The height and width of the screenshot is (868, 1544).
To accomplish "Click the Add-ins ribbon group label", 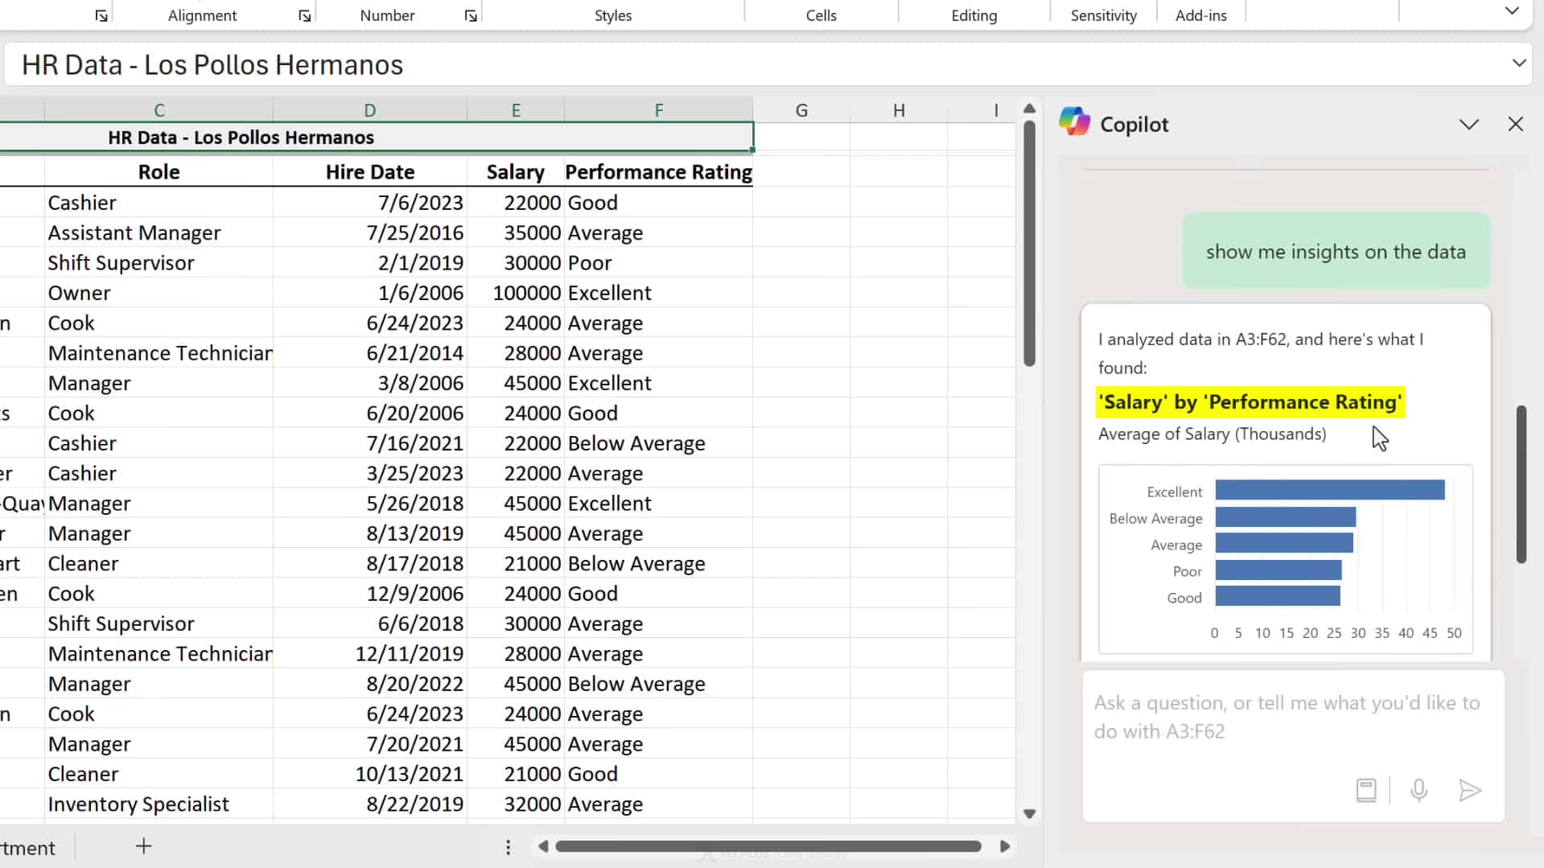I will tap(1200, 15).
